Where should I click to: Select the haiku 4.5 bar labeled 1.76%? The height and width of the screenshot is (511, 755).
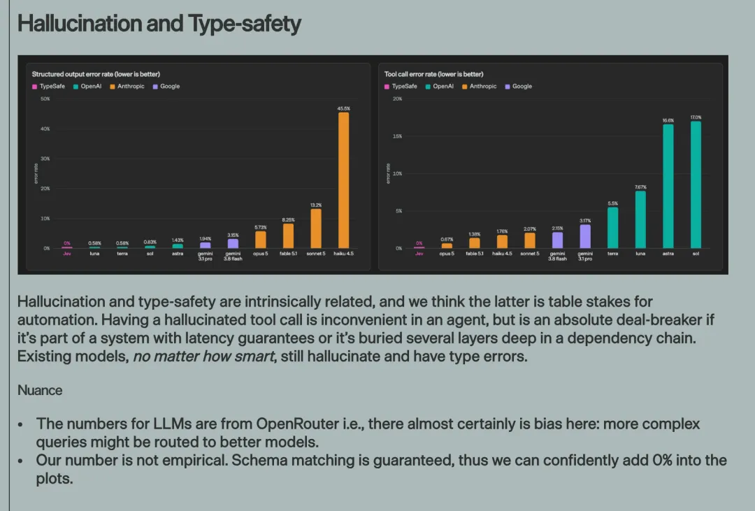(502, 242)
